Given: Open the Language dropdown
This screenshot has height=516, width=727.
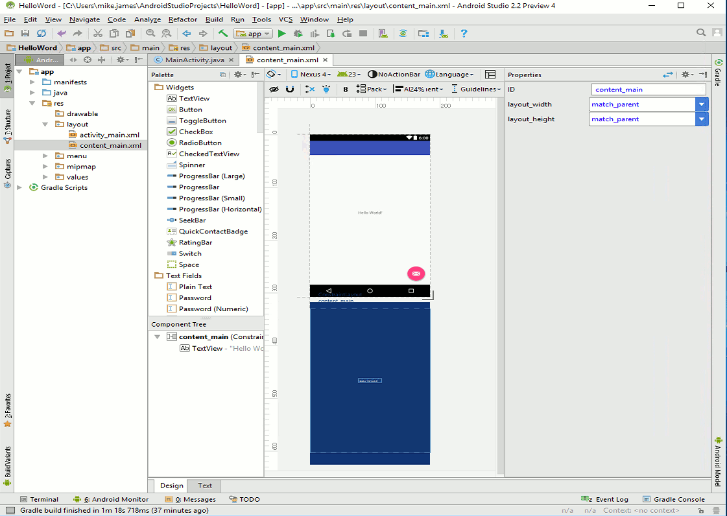Looking at the screenshot, I should point(449,74).
